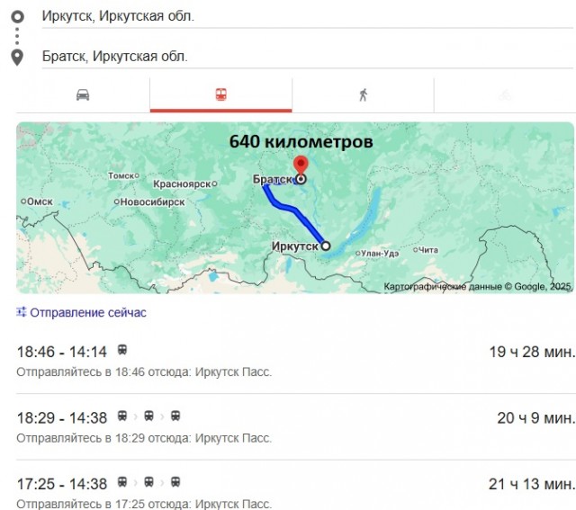
Task: Edit the origin field Иркутск, Иркутская обл.
Action: (x=308, y=16)
